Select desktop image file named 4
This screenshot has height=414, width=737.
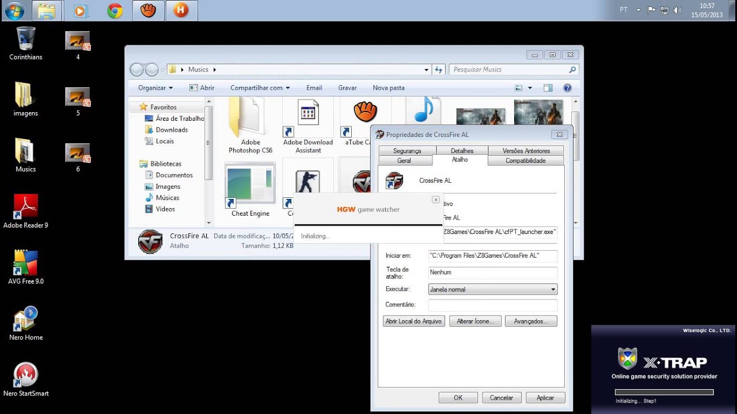78,45
